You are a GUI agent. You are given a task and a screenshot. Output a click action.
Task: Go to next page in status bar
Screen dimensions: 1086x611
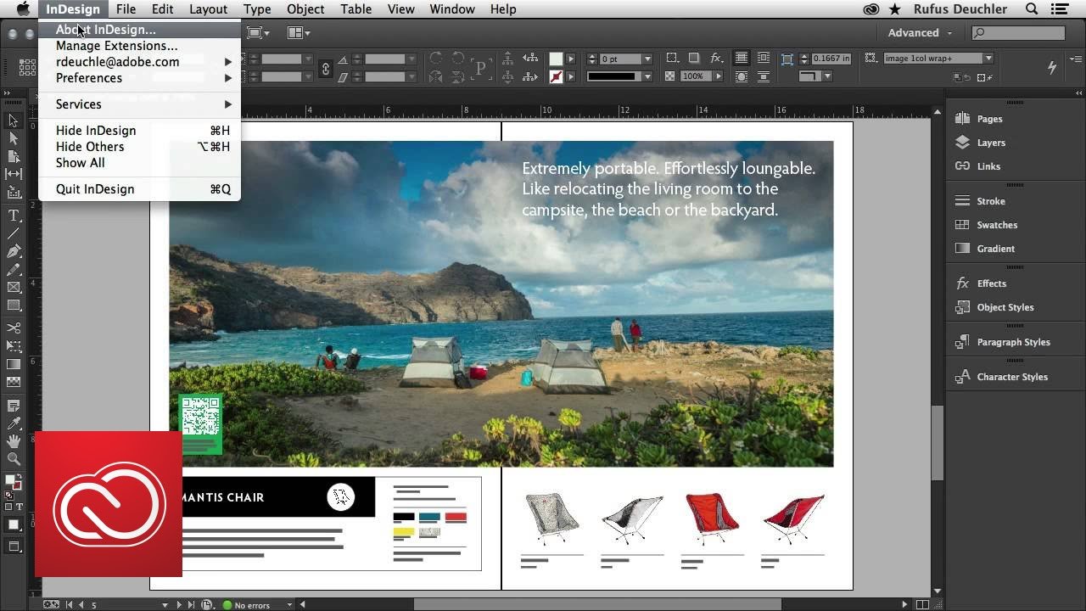point(179,605)
